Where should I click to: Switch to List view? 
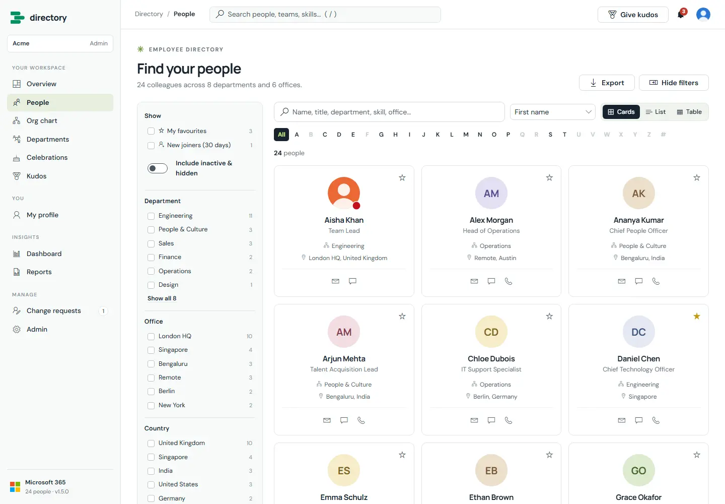point(656,112)
